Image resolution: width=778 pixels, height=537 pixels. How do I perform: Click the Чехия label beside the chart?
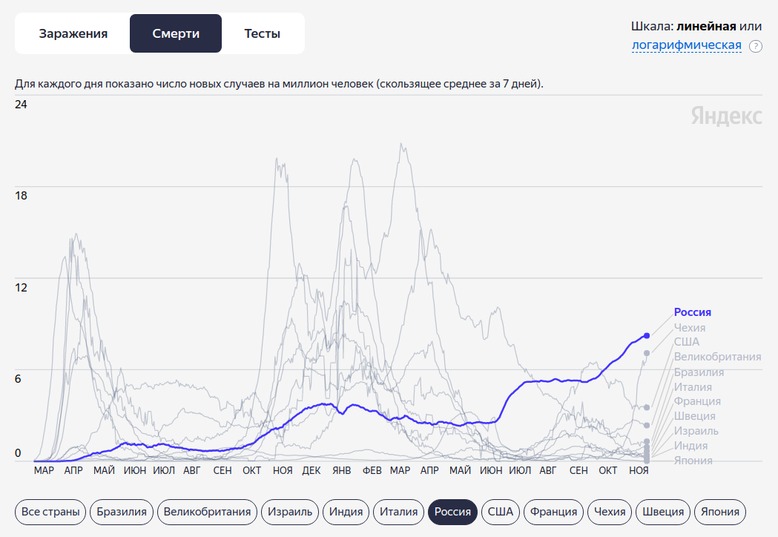690,328
